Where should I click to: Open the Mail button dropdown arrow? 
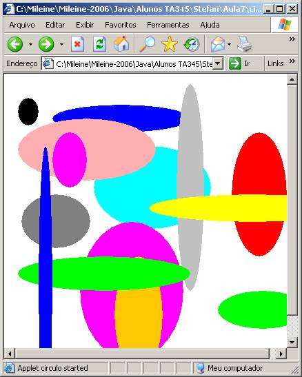(229, 44)
